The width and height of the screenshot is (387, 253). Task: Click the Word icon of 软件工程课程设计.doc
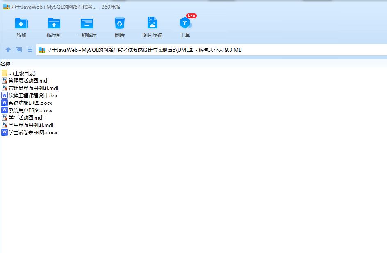(5, 95)
